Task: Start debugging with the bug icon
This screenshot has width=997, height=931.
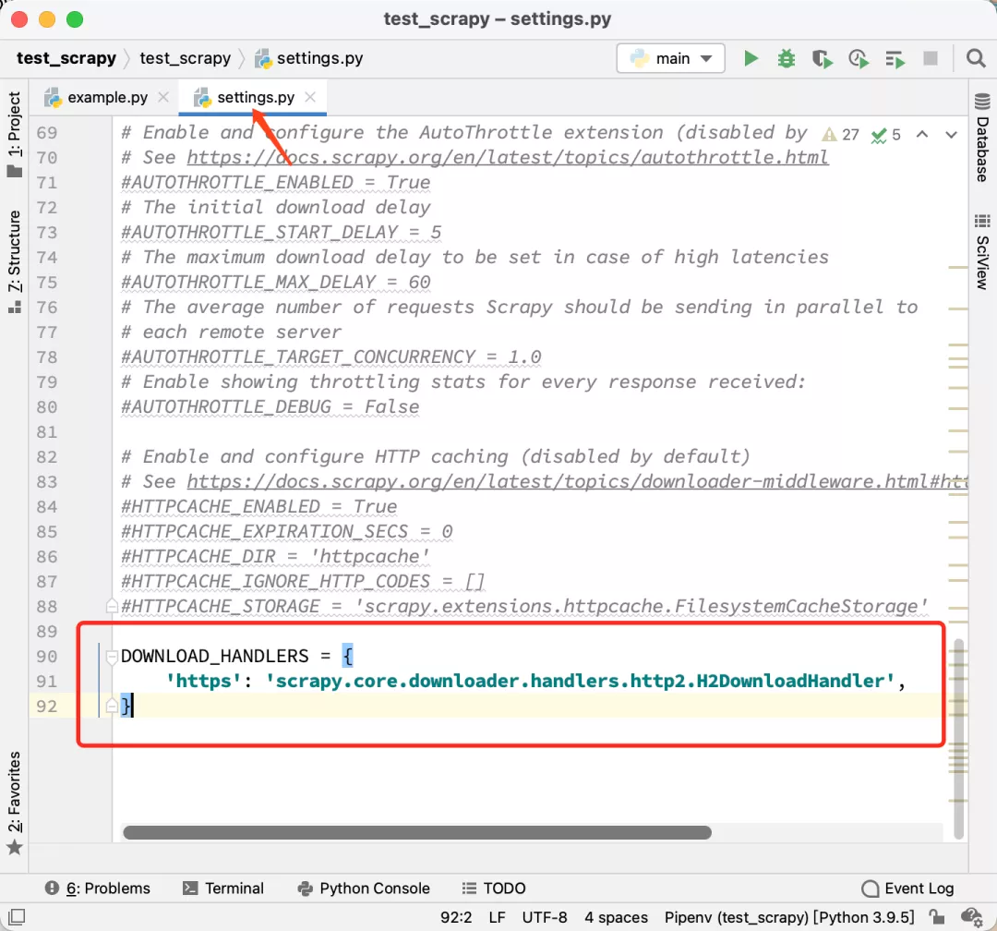Action: [787, 58]
